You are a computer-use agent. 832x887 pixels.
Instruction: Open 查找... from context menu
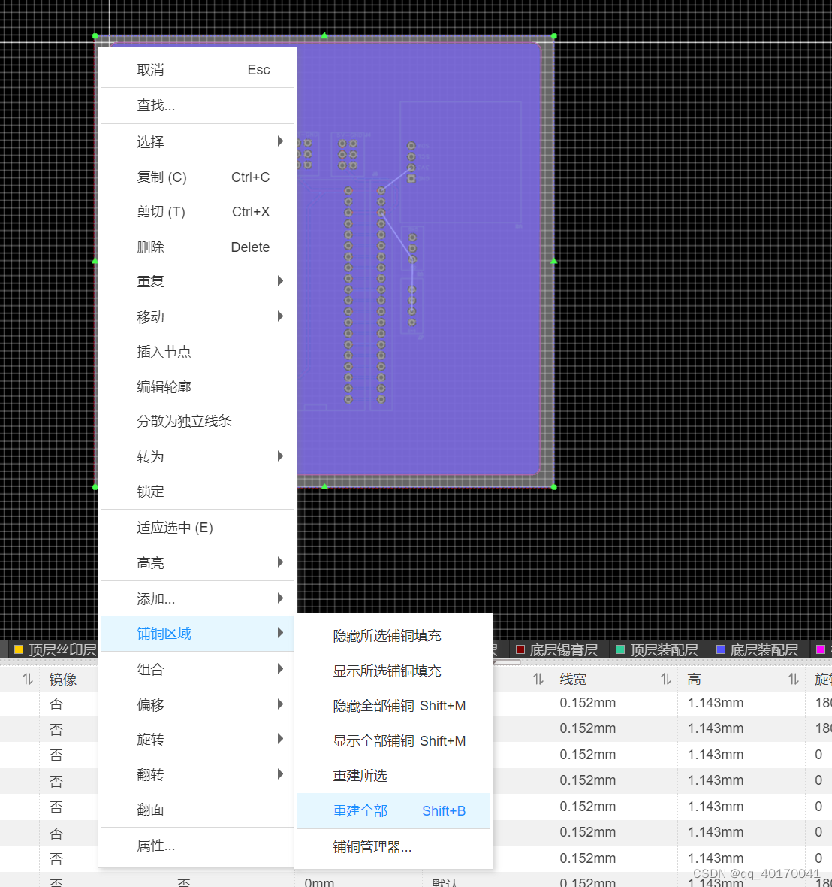pos(197,106)
